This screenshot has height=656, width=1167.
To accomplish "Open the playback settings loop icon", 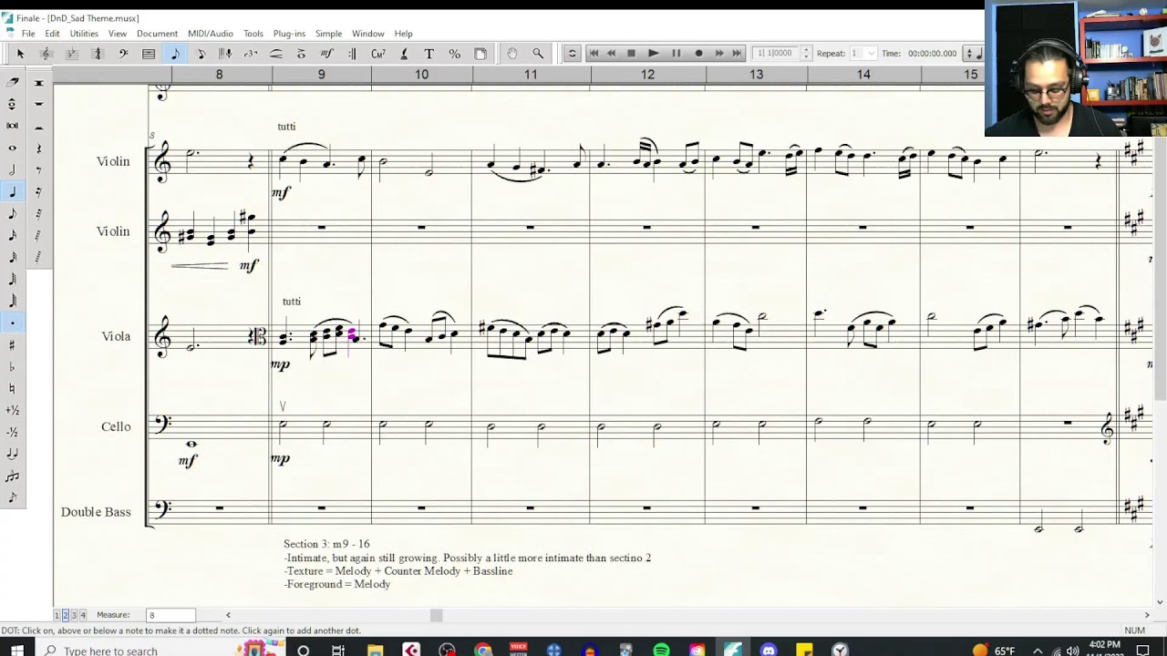I will click(x=572, y=54).
